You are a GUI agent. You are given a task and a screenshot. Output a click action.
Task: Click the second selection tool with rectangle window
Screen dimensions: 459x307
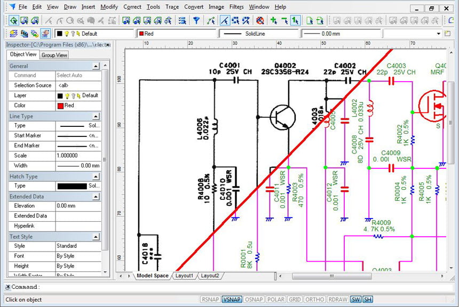(x=25, y=20)
